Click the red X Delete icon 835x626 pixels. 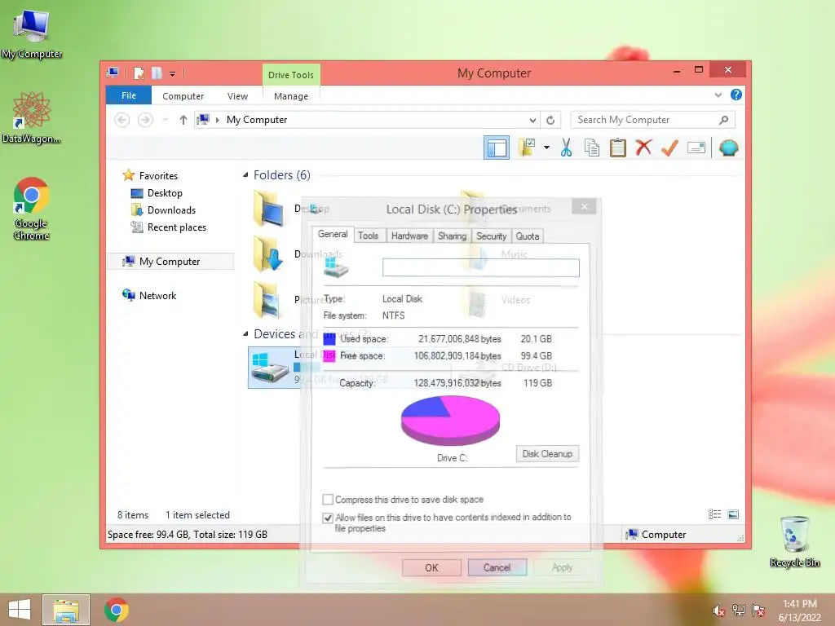click(644, 148)
